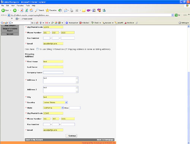Image resolution: width=190 pixels, height=144 pixels.
Task: Open the State dropdown showing California
Action: point(62,108)
